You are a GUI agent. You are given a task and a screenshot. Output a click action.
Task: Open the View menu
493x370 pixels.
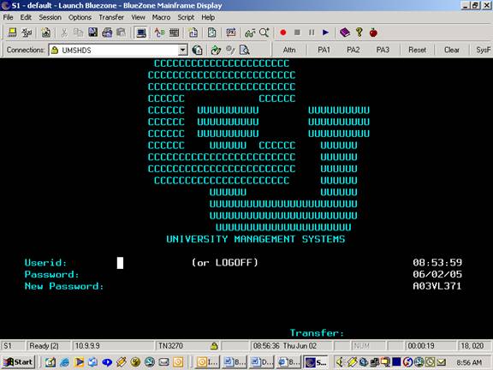(x=138, y=17)
